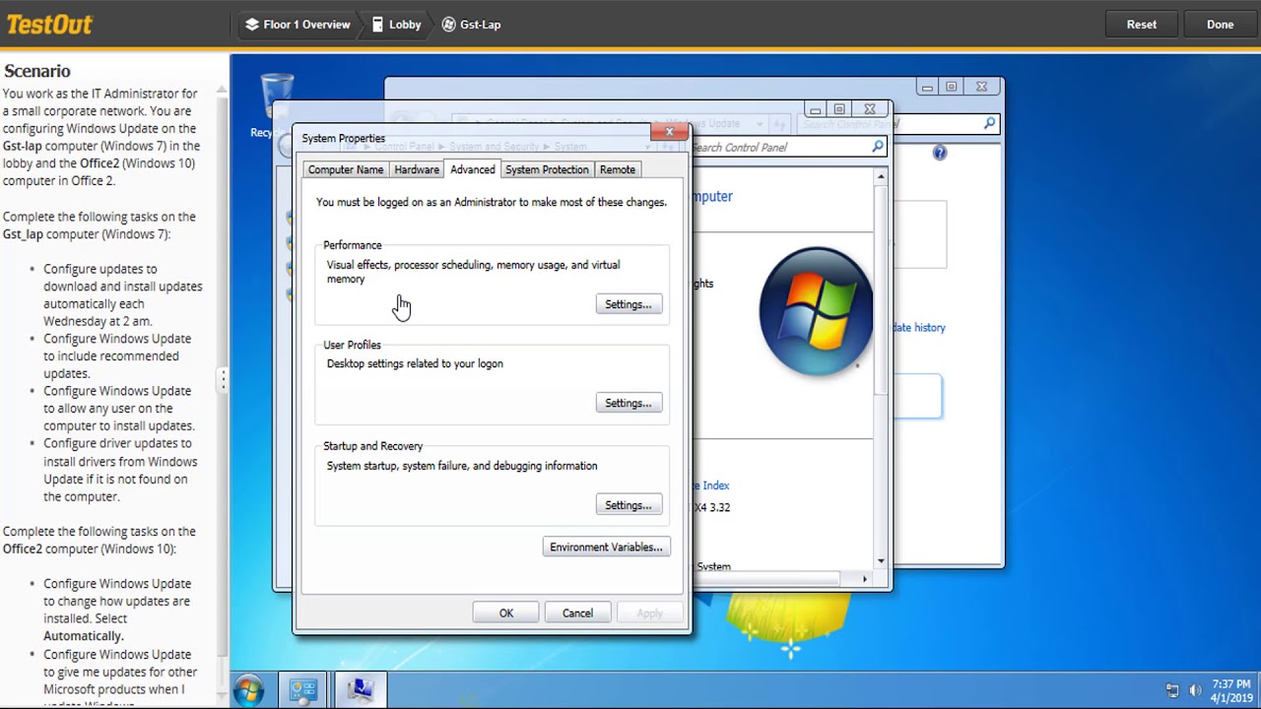Open Startup and Recovery Settings
This screenshot has height=709, width=1261.
pos(629,505)
